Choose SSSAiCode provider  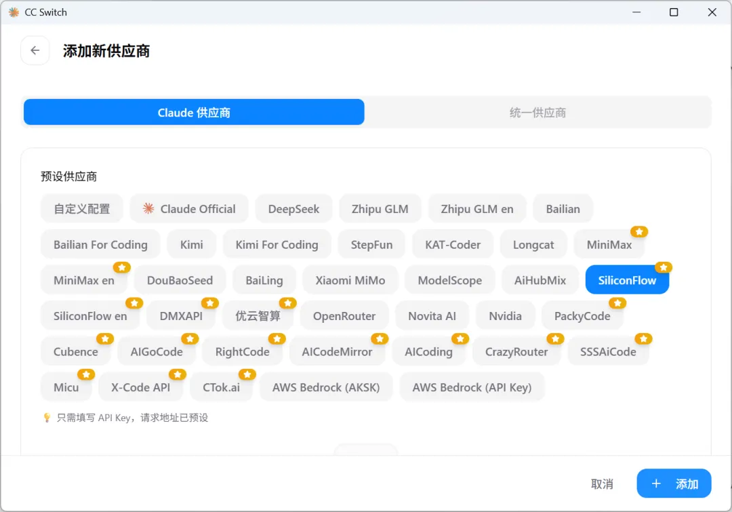tap(608, 351)
